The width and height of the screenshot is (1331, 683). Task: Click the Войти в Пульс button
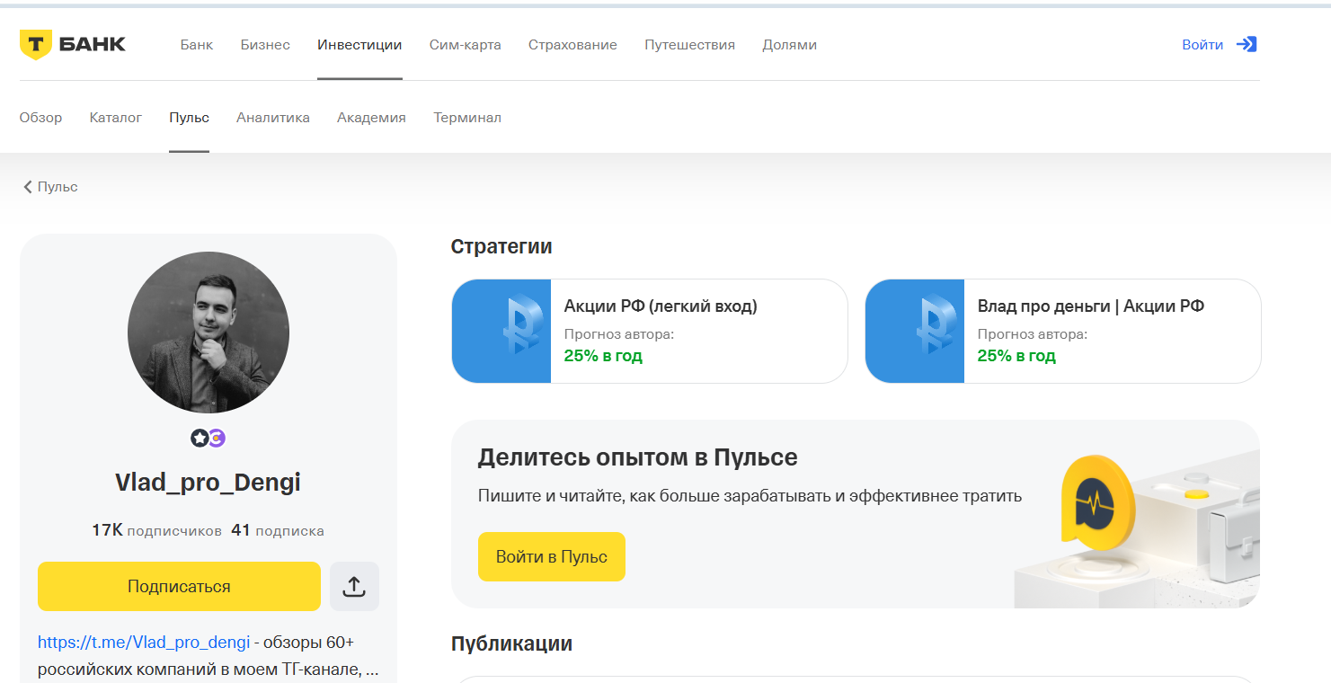click(552, 557)
